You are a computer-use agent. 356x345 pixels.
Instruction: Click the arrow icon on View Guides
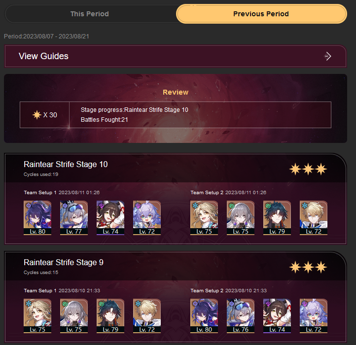pos(328,56)
